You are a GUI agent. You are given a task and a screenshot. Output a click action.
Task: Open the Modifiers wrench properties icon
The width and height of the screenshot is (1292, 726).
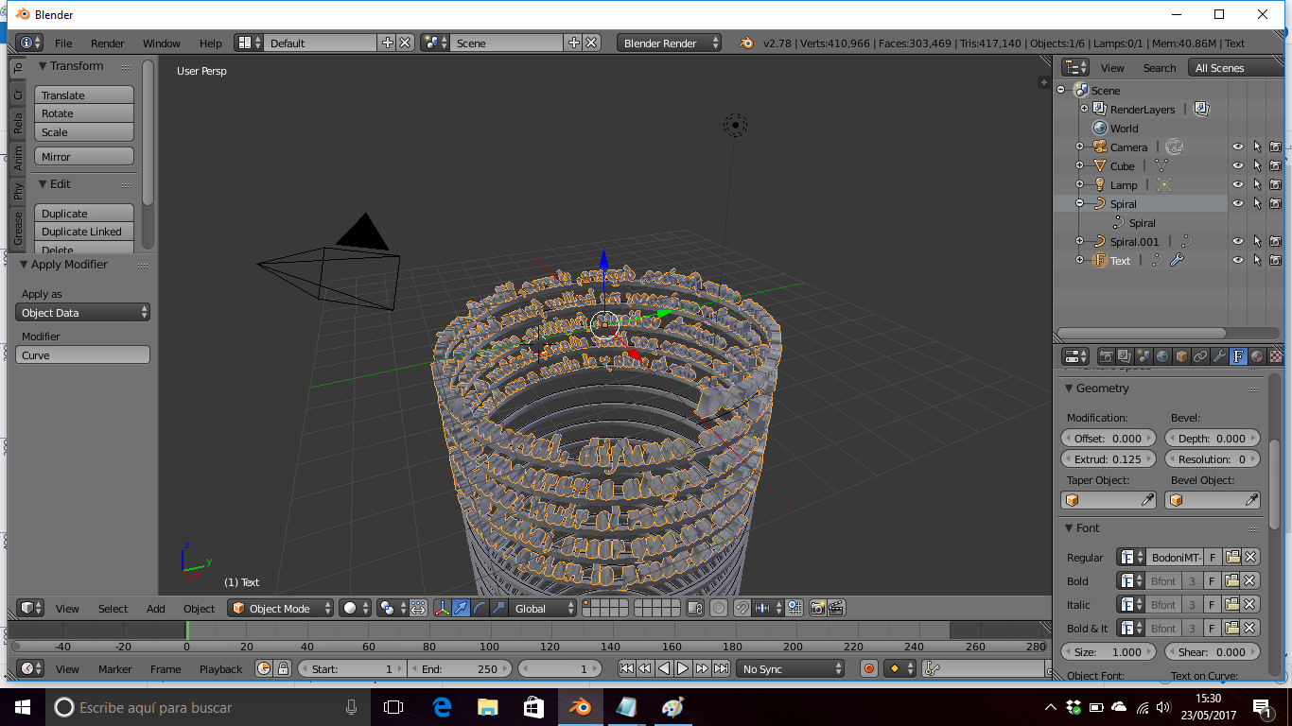[1219, 356]
